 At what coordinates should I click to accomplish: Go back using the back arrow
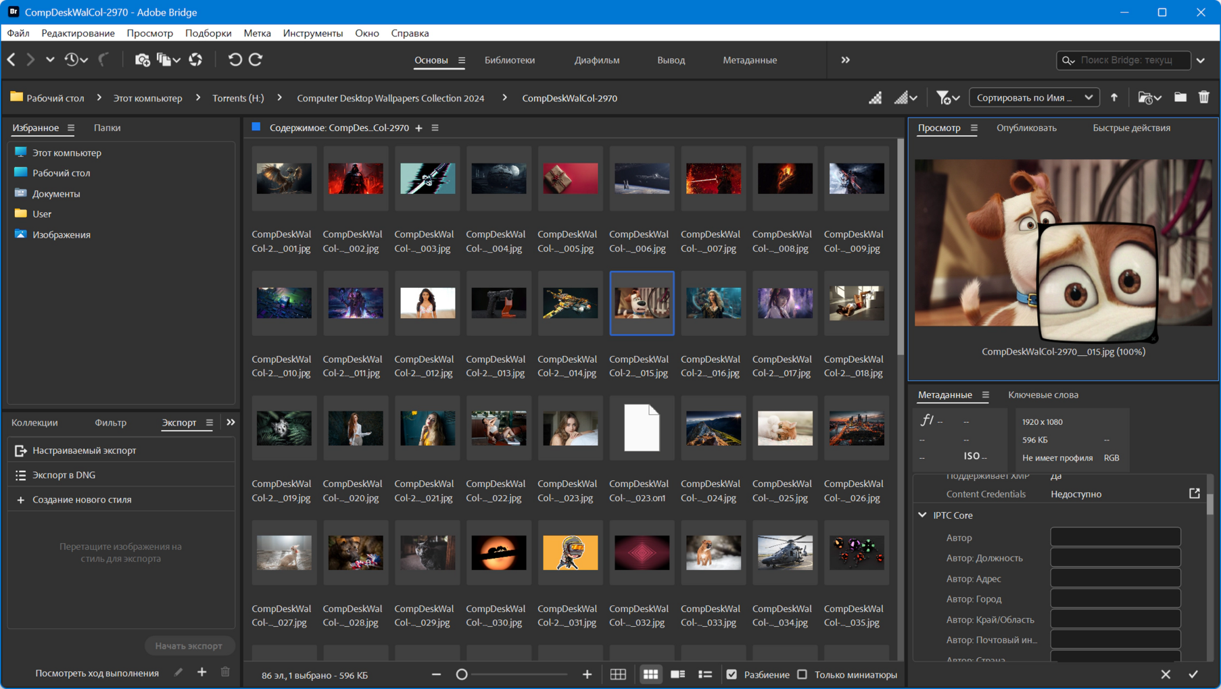click(11, 59)
